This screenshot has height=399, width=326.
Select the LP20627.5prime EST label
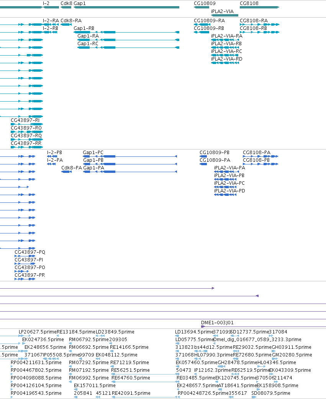[38, 332]
